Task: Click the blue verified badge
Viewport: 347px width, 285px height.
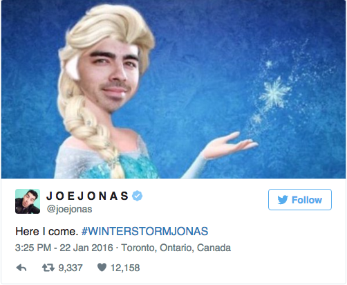Action: coord(138,196)
